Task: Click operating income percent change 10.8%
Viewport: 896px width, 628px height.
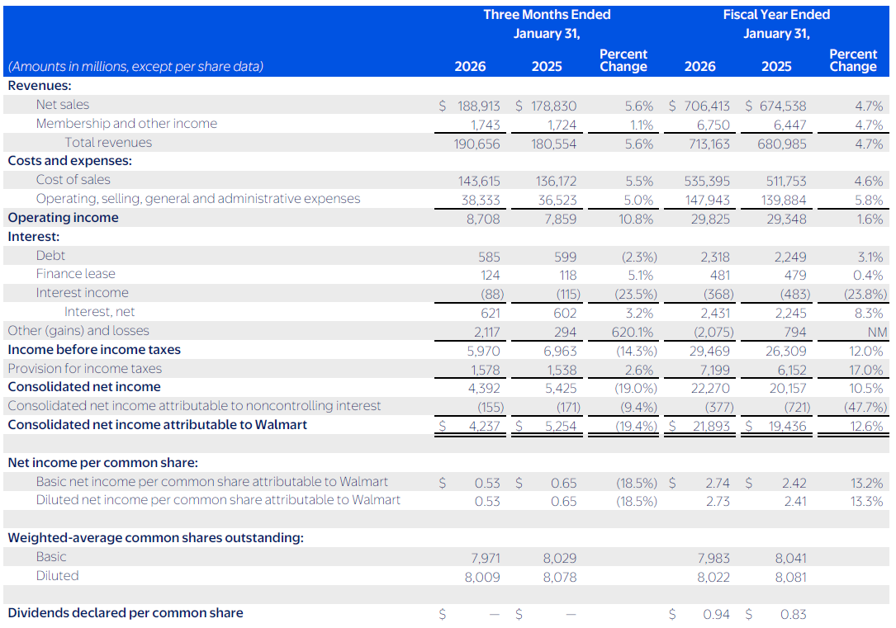Action: coord(635,219)
